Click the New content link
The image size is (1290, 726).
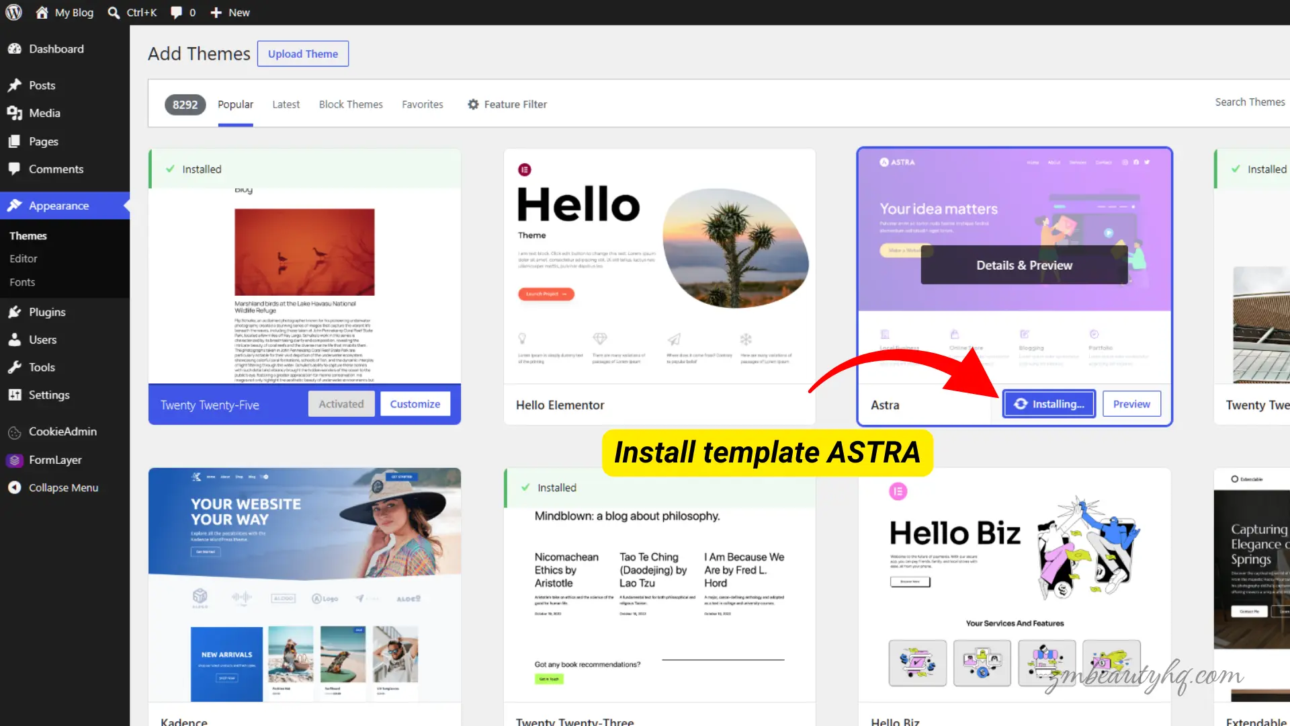[230, 12]
